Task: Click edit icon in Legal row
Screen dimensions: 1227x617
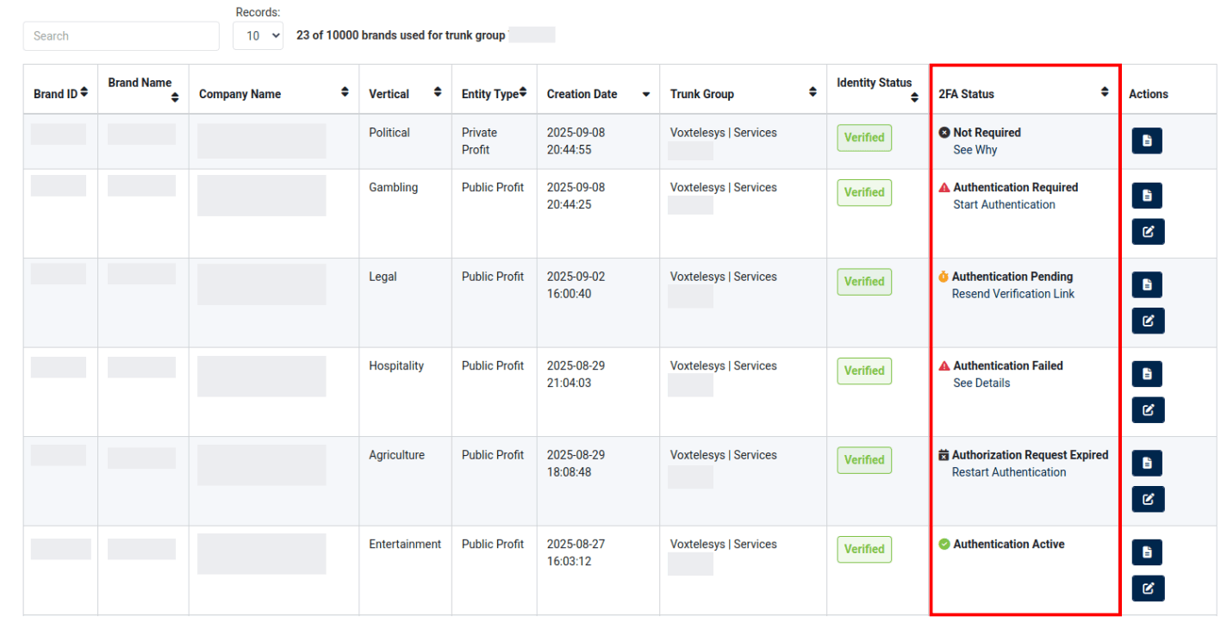Action: click(x=1147, y=321)
